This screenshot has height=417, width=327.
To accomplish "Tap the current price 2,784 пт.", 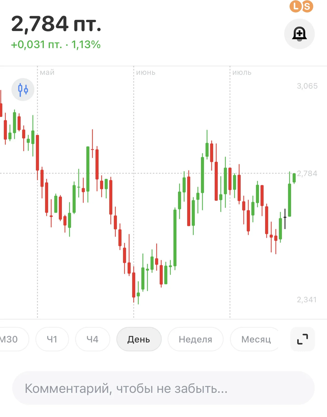I will pyautogui.click(x=56, y=24).
